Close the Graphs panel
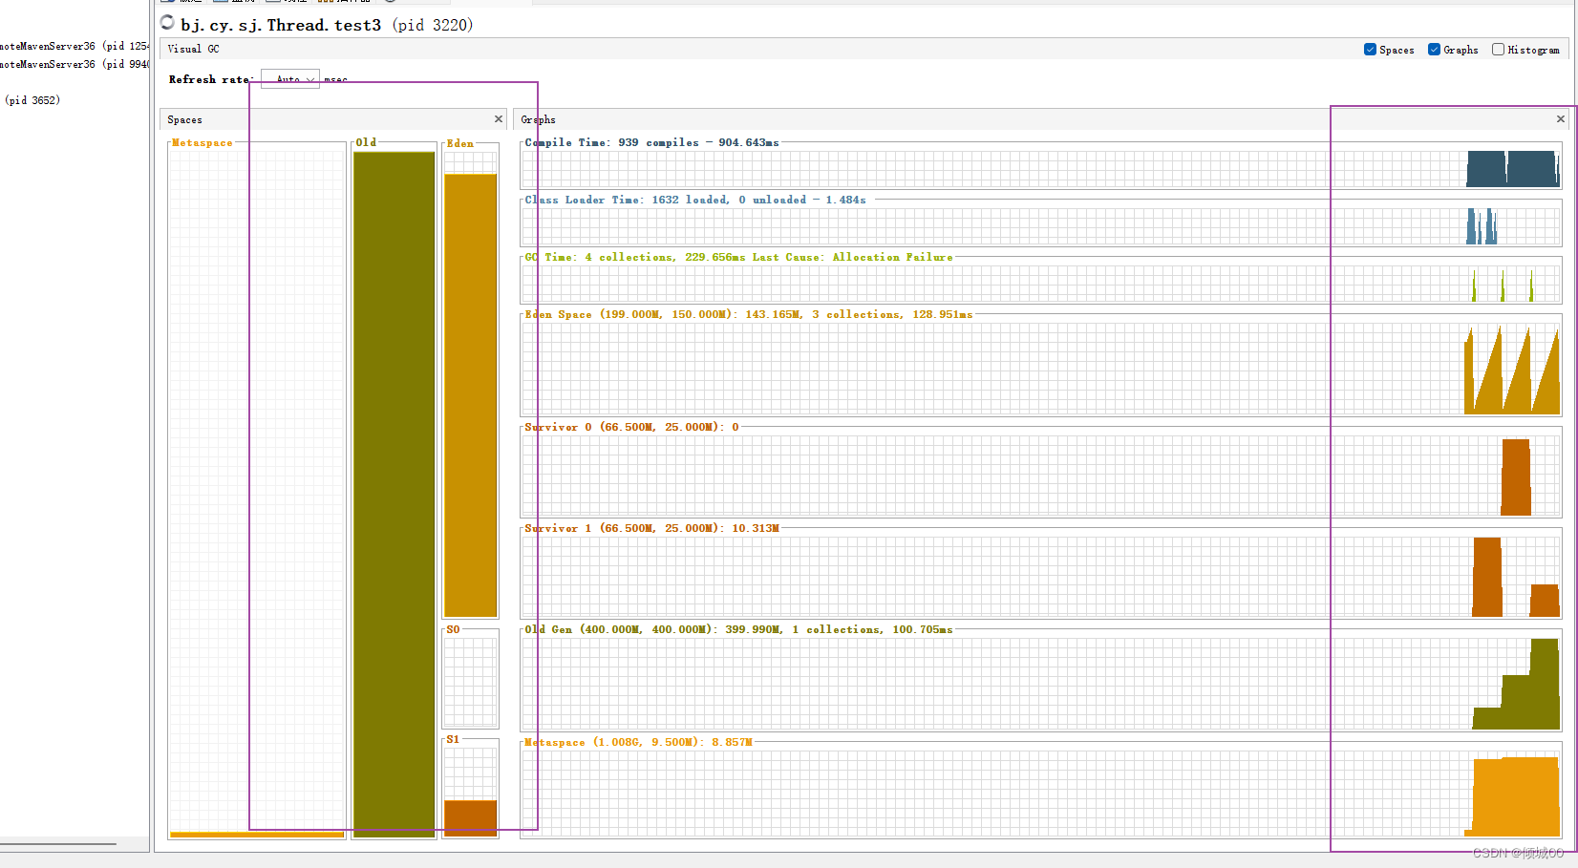The image size is (1578, 868). 1561,119
